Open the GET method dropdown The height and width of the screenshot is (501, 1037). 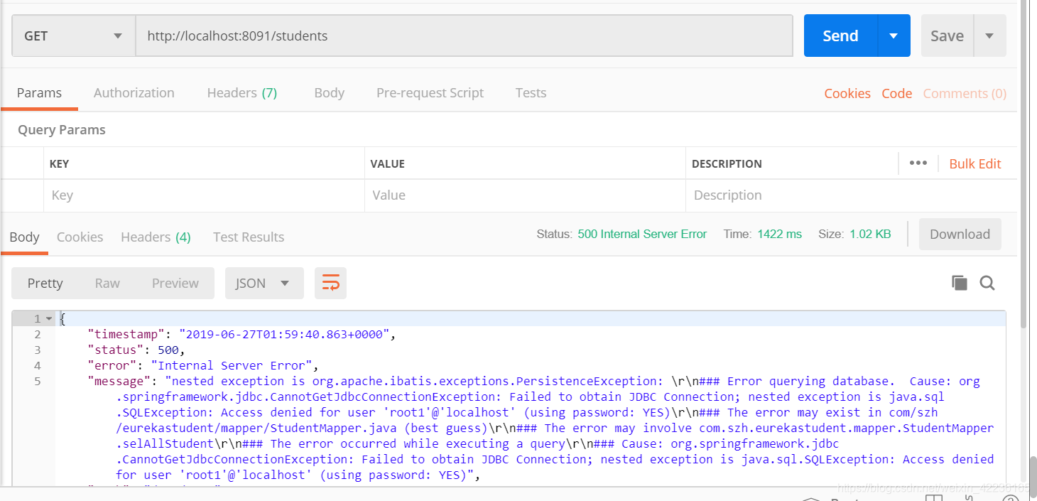coord(74,36)
